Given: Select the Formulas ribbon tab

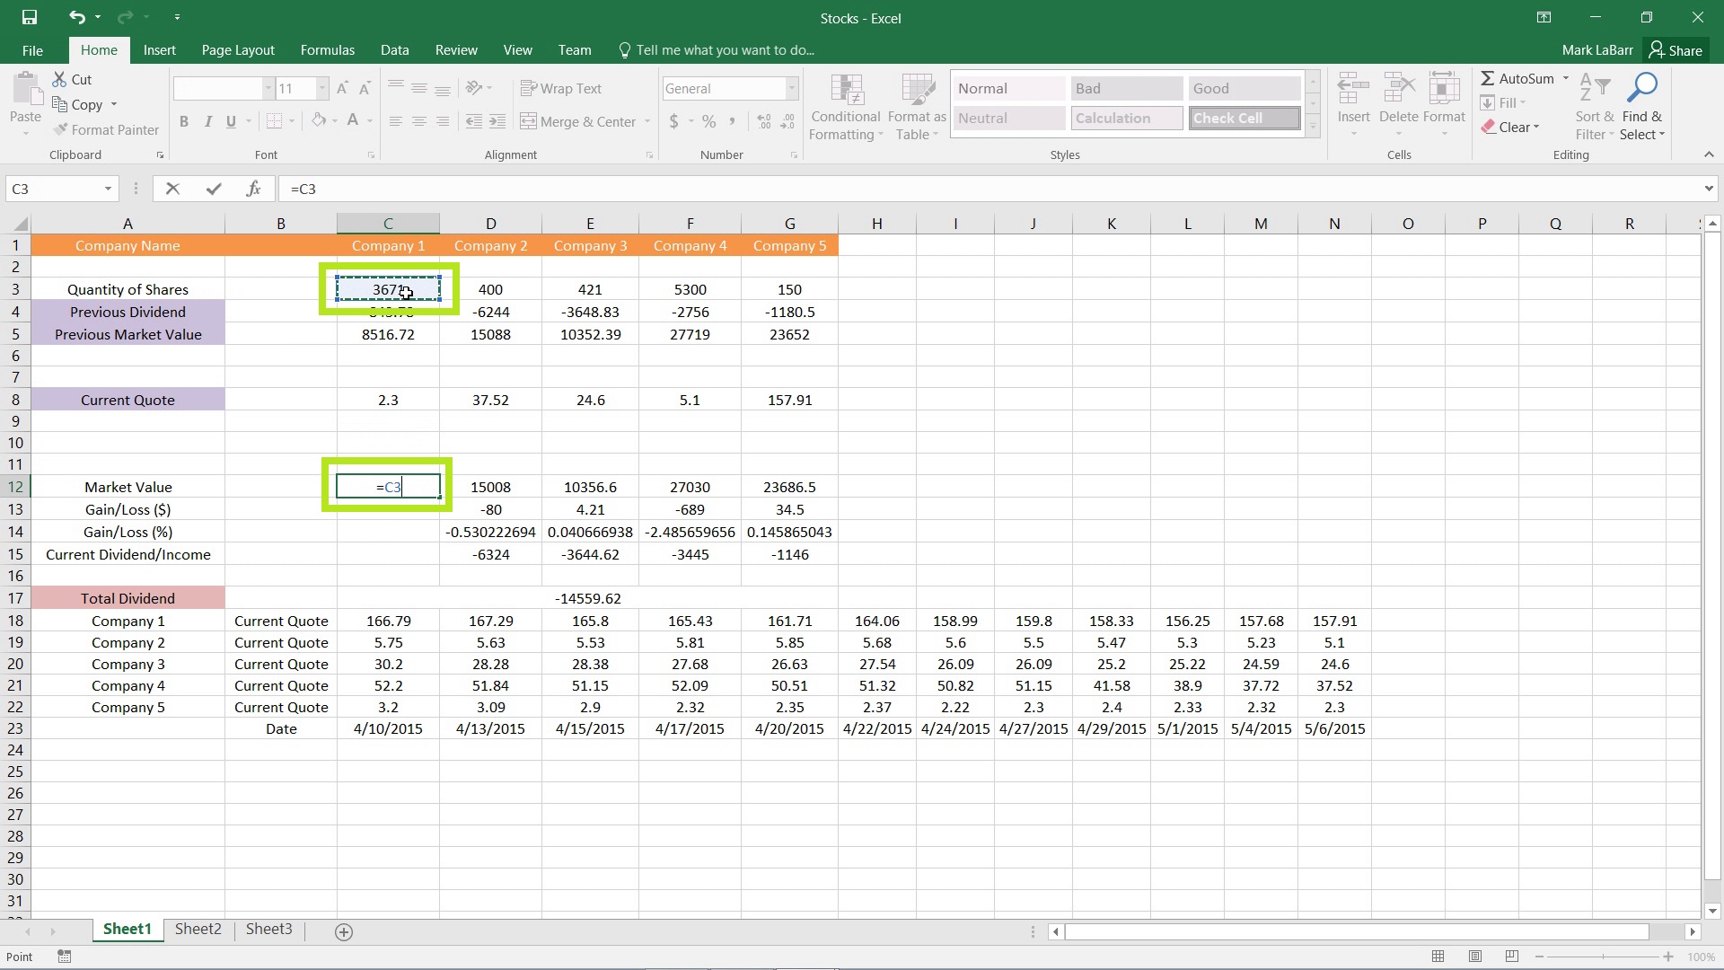Looking at the screenshot, I should click(327, 49).
